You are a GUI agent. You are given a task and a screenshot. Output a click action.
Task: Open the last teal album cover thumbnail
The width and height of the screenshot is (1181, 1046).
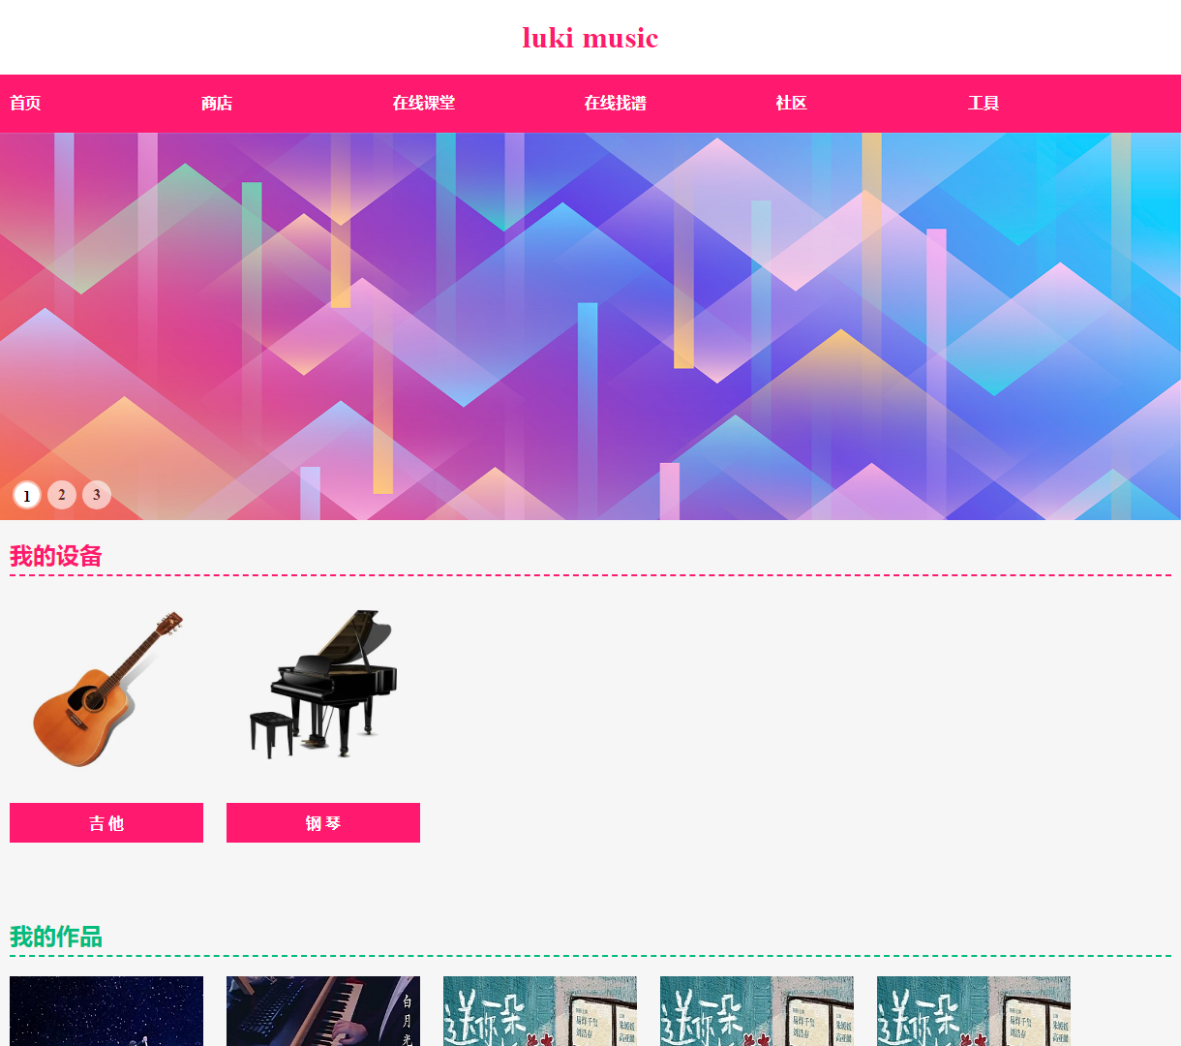pos(974,1011)
